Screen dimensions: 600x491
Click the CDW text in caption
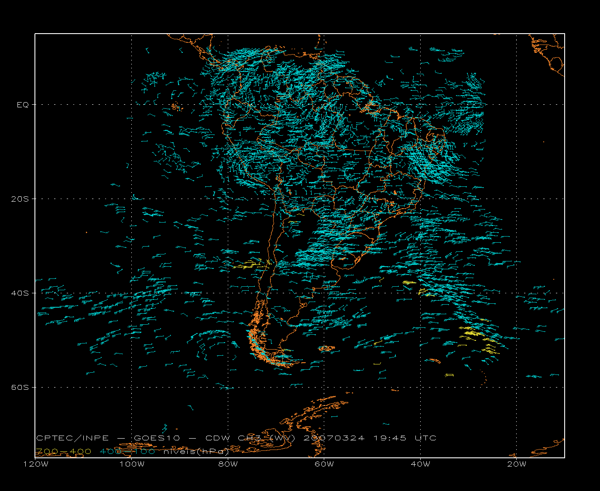[217, 438]
